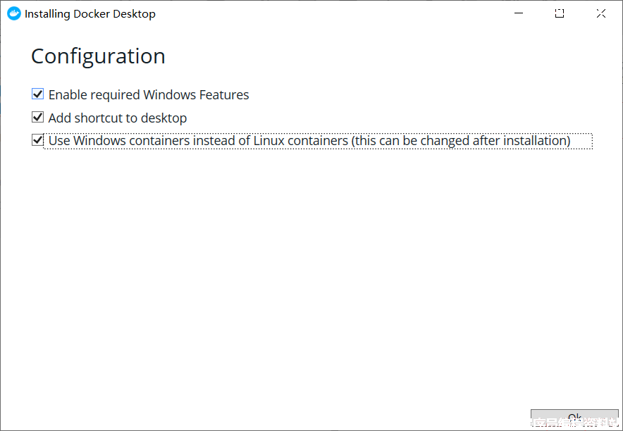Toggle the Add shortcut to desktop checkbox
This screenshot has width=623, height=431.
[x=38, y=117]
